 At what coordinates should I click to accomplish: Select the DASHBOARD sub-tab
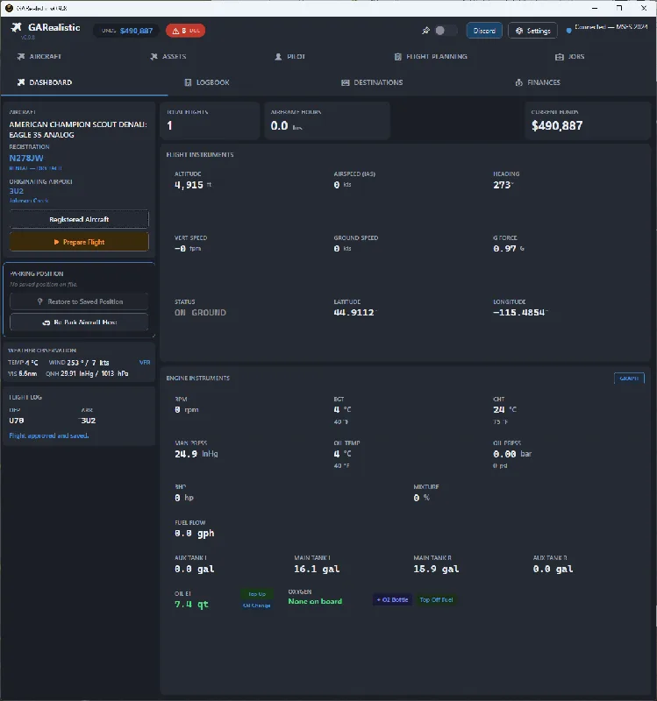[84, 82]
